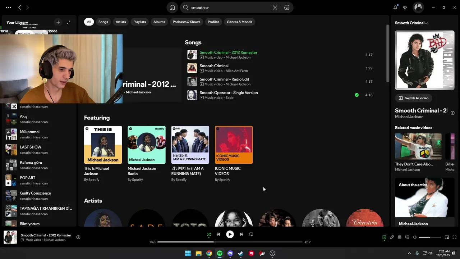The width and height of the screenshot is (460, 259).
Task: Open the Kafama göre playlist
Action: pos(40,165)
